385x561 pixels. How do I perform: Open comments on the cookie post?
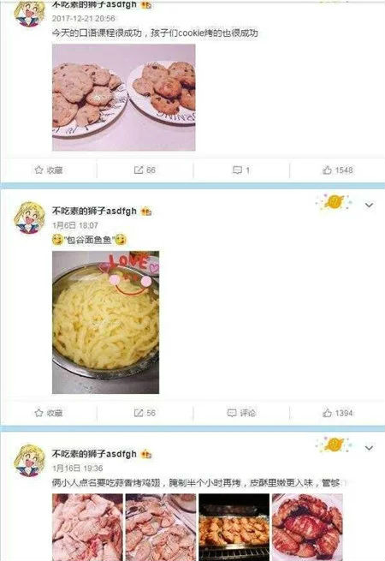tap(241, 170)
